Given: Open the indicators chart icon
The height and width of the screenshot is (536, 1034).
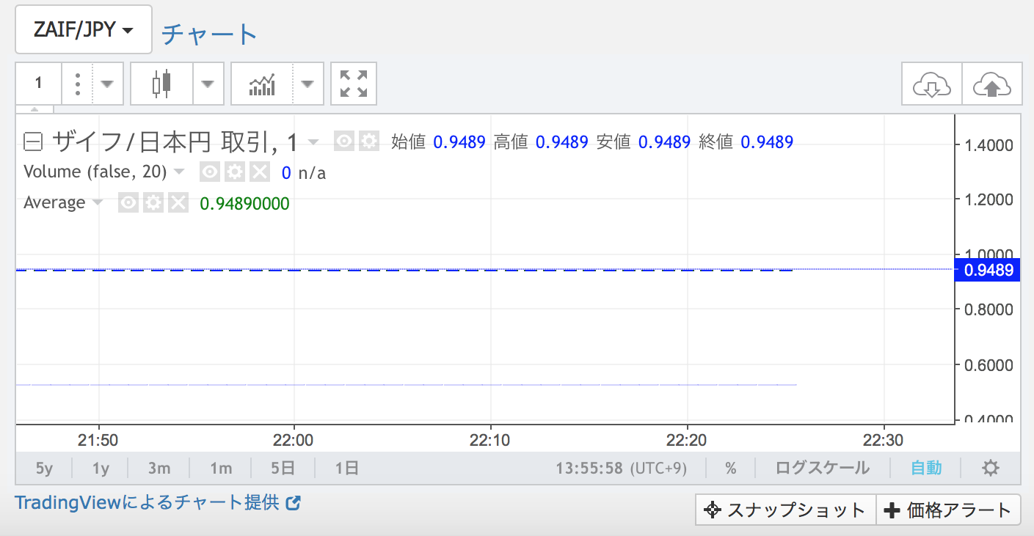Looking at the screenshot, I should [262, 84].
